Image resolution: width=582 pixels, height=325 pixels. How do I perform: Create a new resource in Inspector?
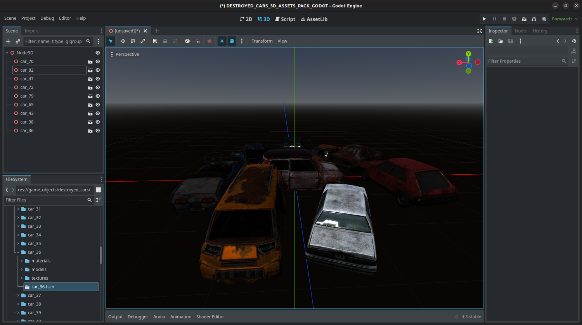click(x=491, y=41)
